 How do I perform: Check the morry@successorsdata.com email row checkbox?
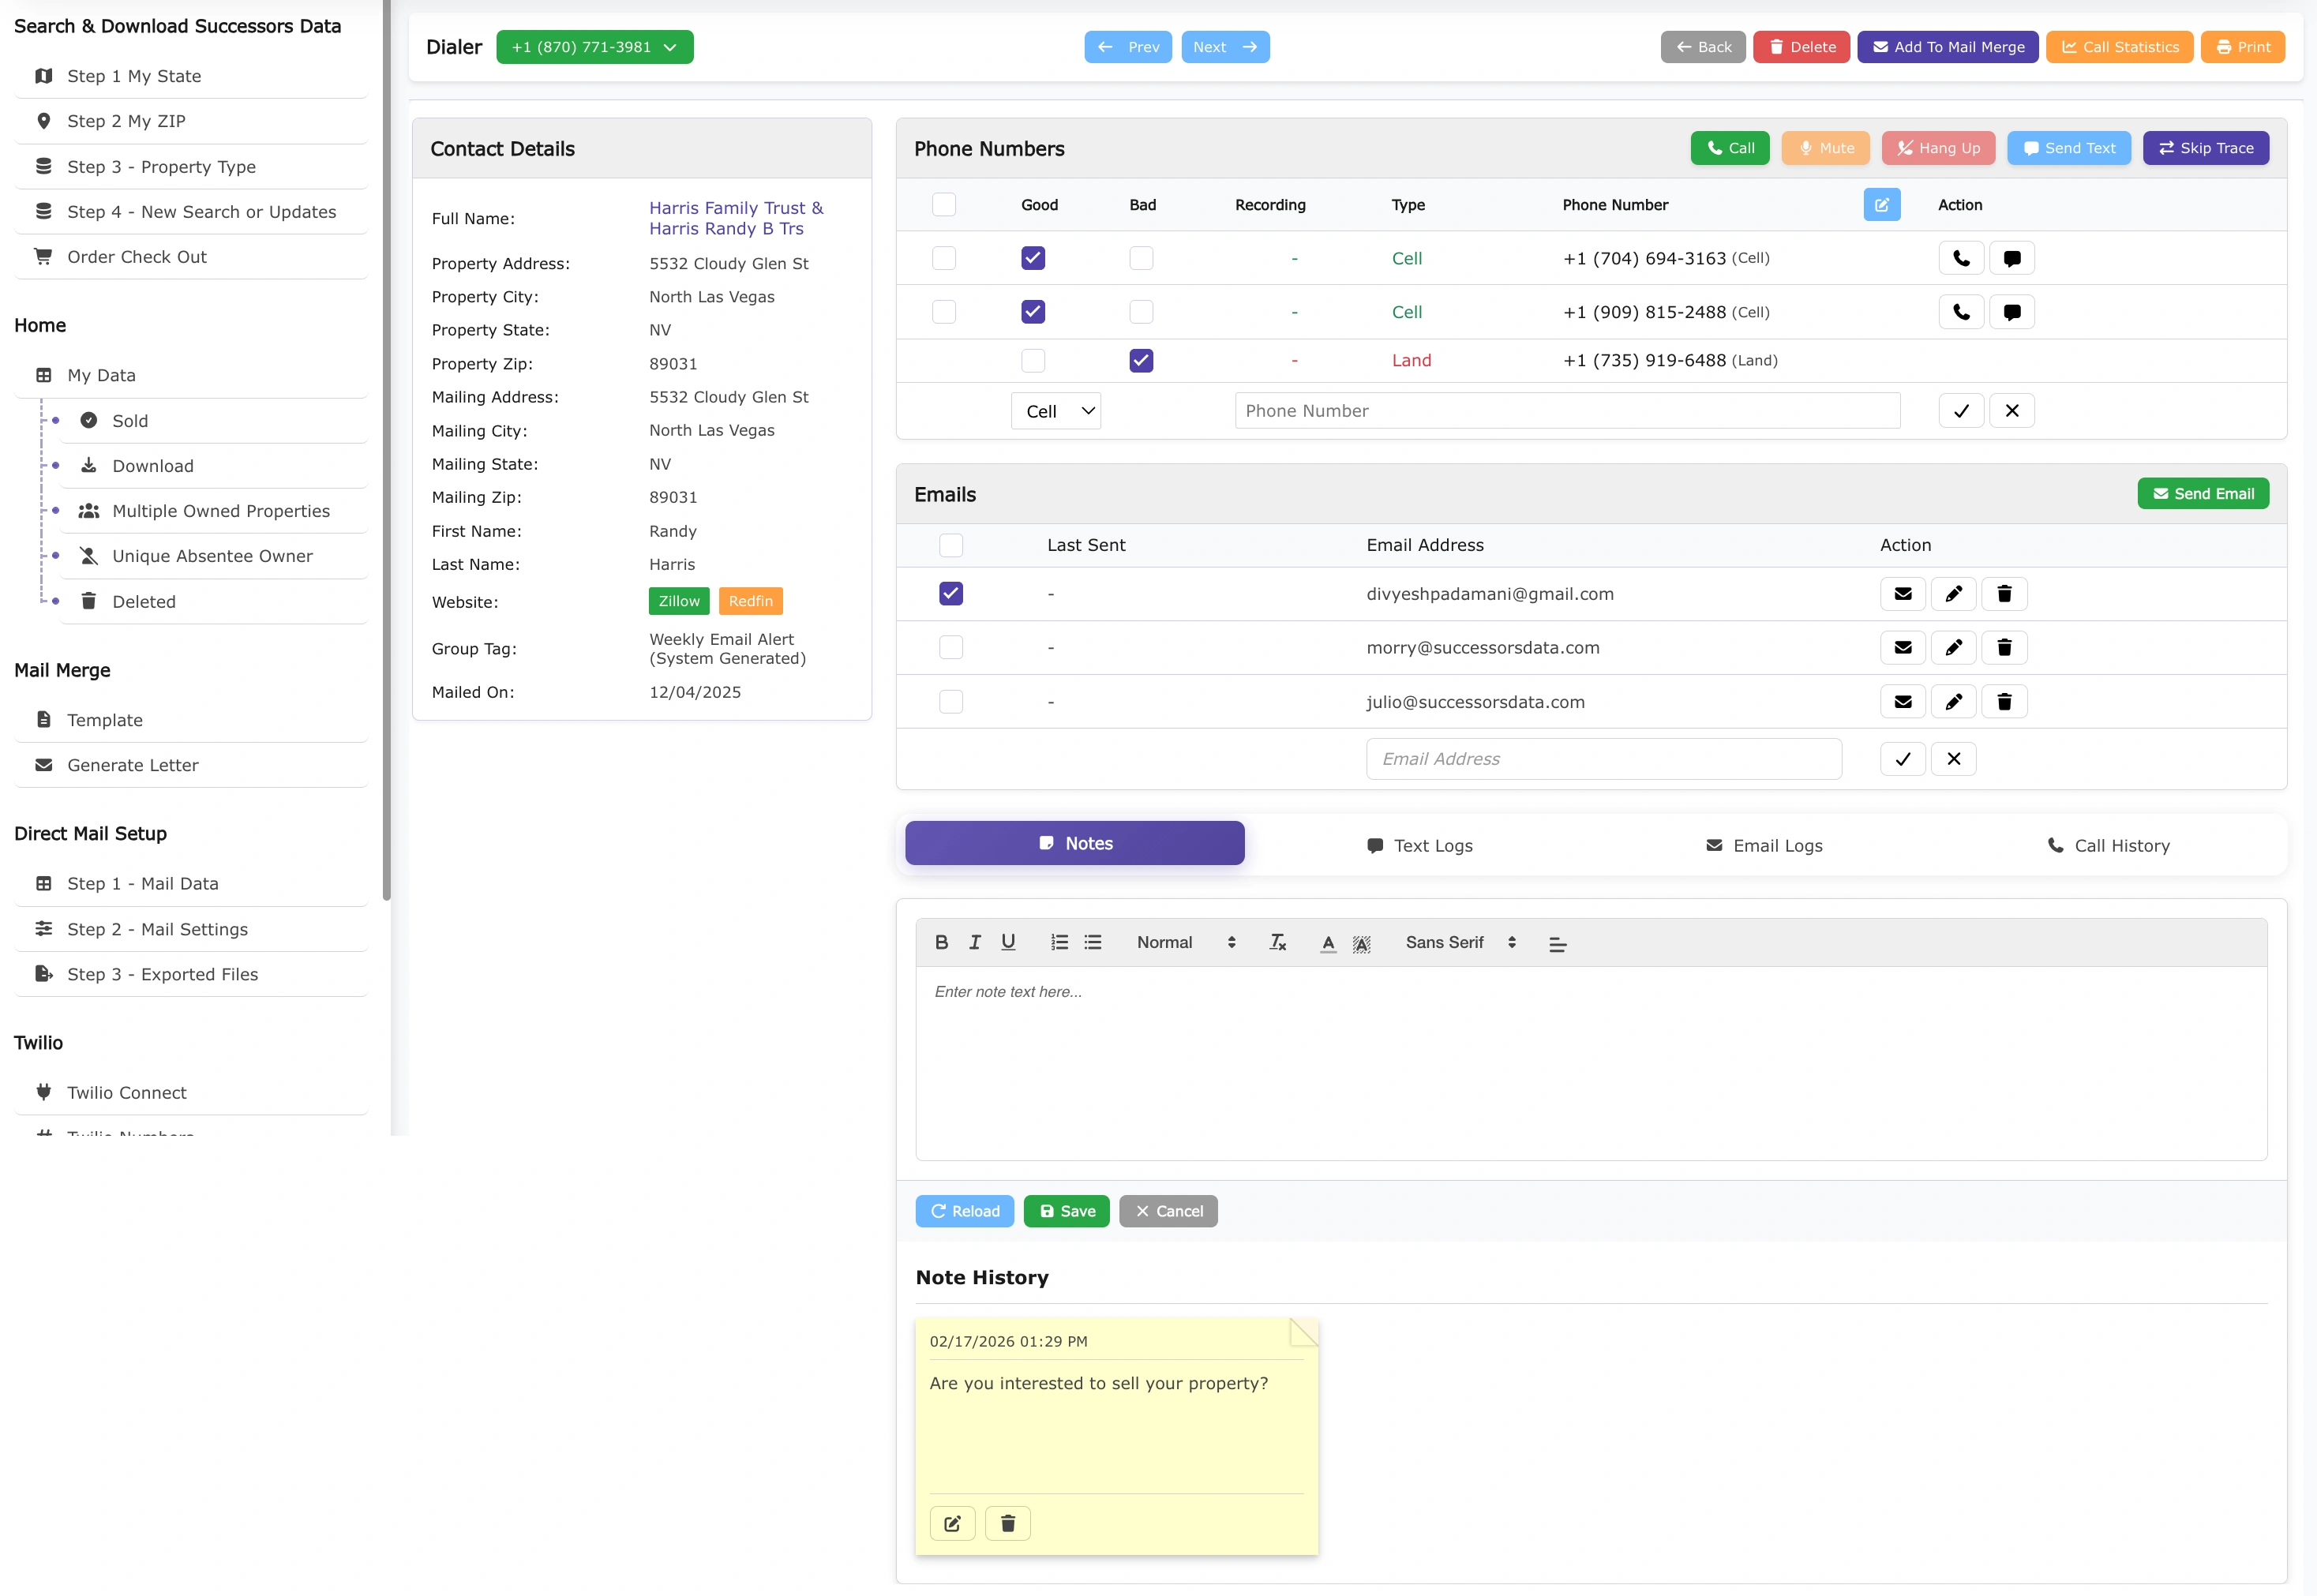(x=951, y=648)
